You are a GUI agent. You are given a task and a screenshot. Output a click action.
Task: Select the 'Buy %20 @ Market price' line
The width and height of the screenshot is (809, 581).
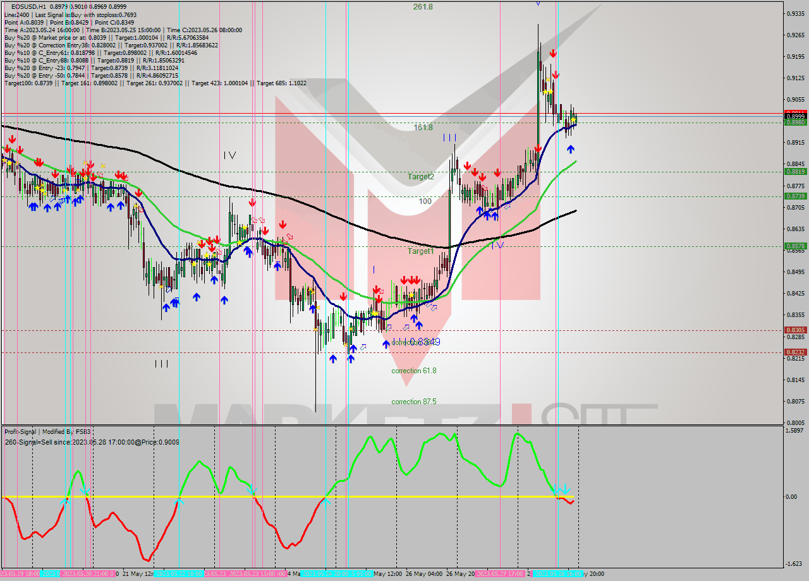point(107,37)
